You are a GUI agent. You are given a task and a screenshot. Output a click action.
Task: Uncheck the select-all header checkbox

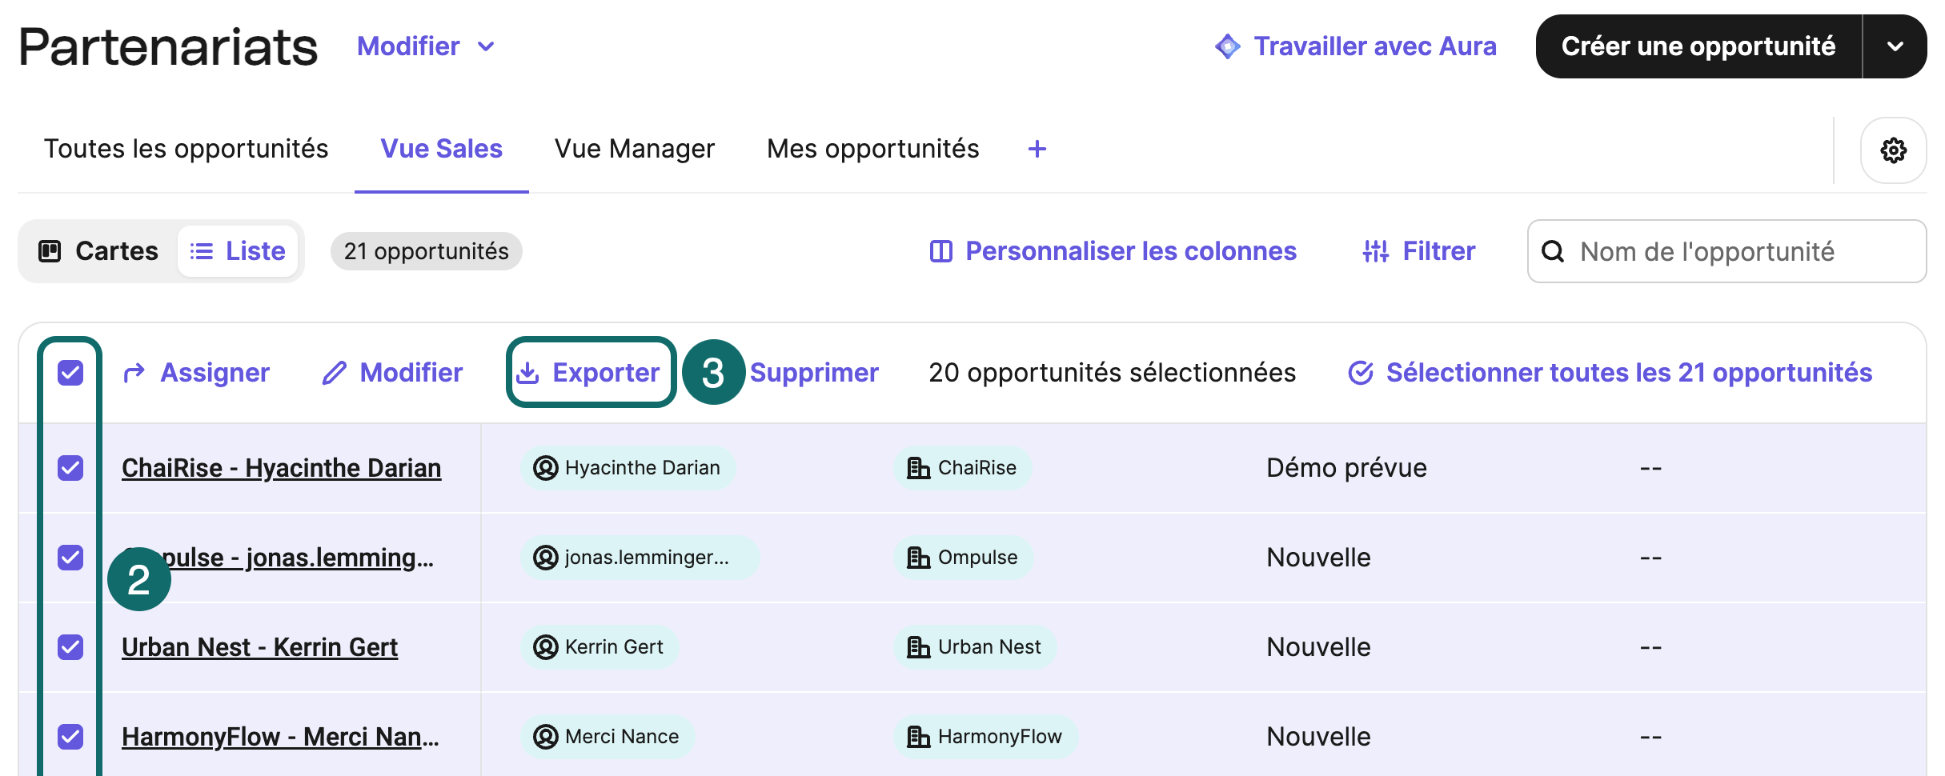[70, 373]
